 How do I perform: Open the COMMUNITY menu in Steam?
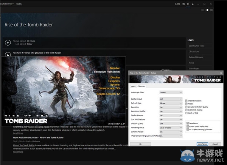pos(7,4)
